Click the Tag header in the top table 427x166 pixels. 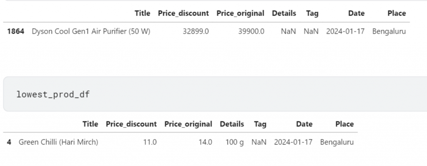tap(312, 13)
